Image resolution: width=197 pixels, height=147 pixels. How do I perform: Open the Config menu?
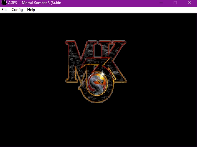17,10
